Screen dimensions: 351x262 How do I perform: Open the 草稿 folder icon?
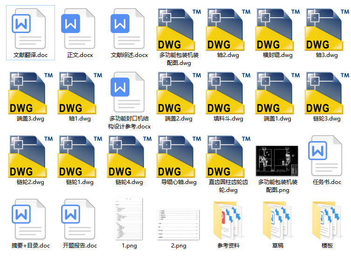[x=278, y=220]
